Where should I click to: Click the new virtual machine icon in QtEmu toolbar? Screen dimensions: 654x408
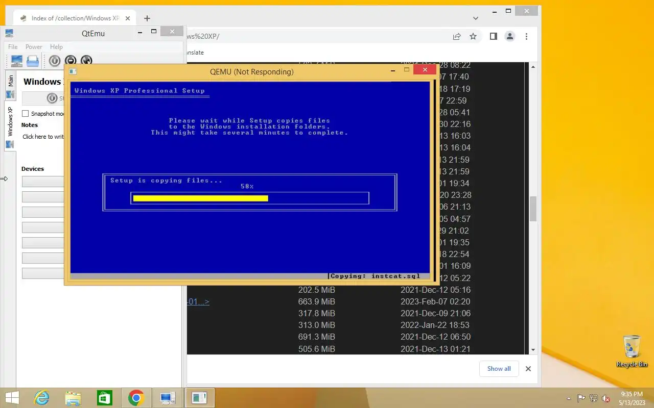pos(17,61)
